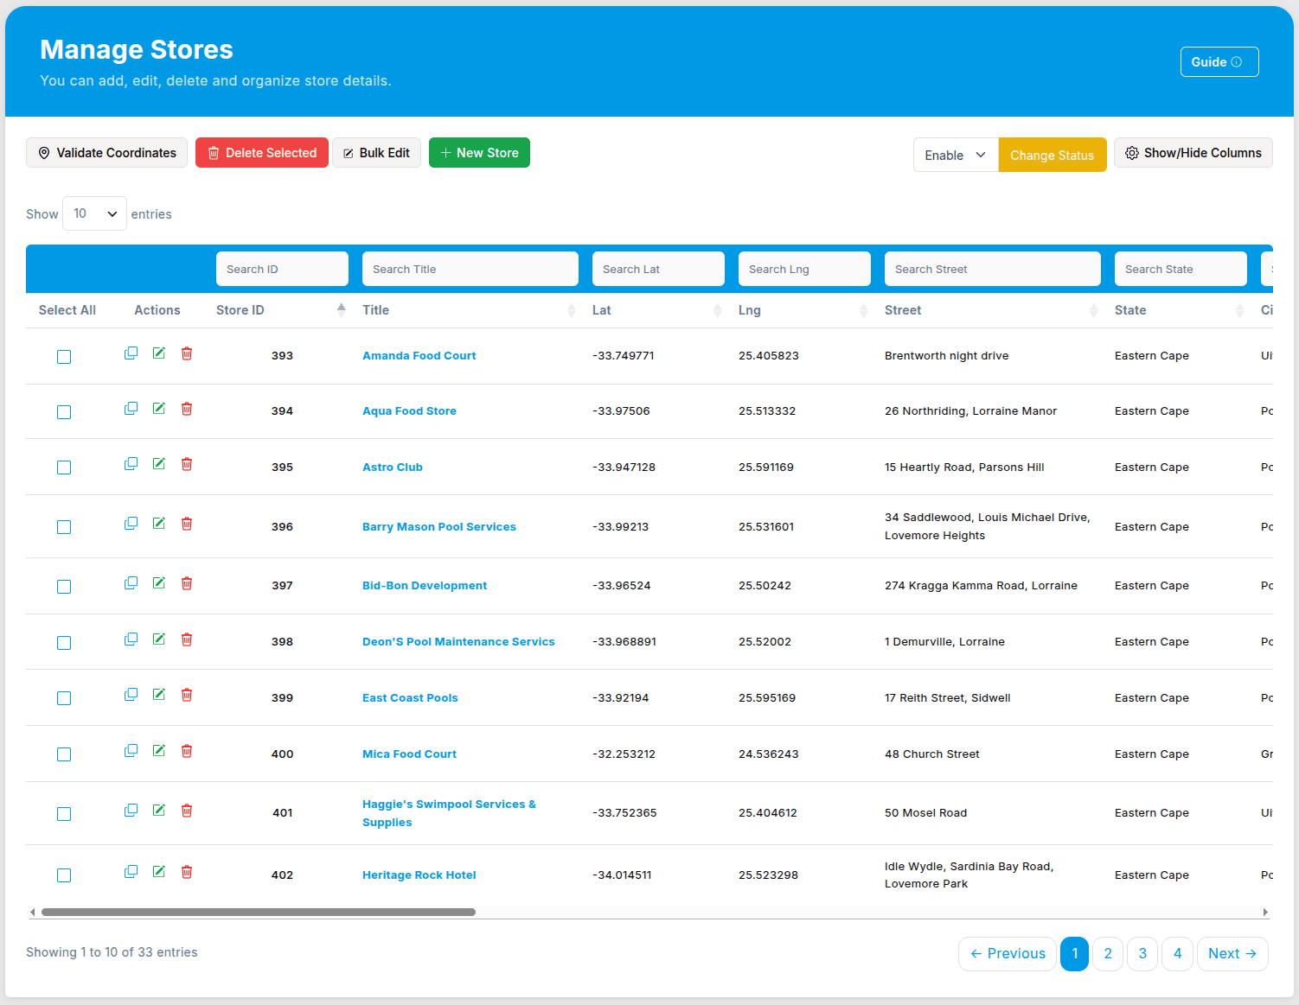Open the entries per page dropdown

pyautogui.click(x=94, y=213)
